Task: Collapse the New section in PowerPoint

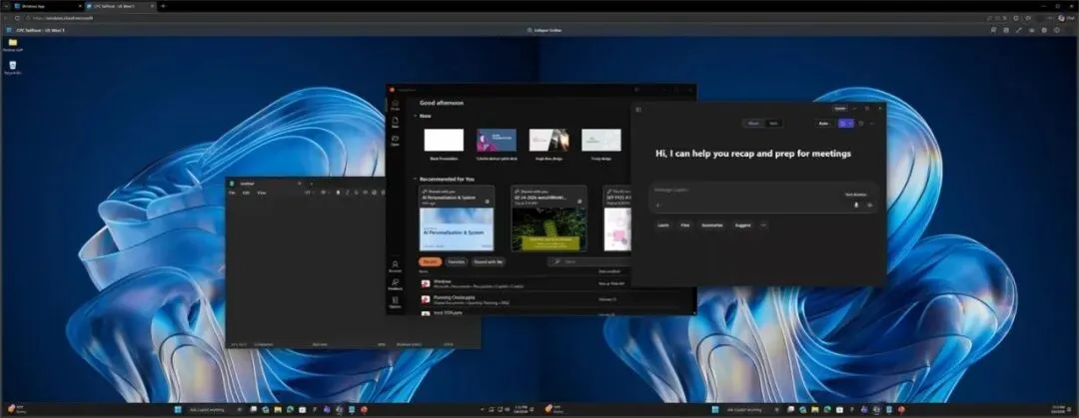Action: (x=415, y=116)
